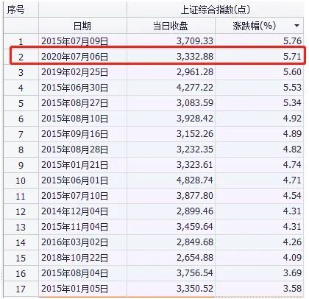309x299 pixels.
Task: Click percentage change 4.92
Action: click(x=292, y=118)
